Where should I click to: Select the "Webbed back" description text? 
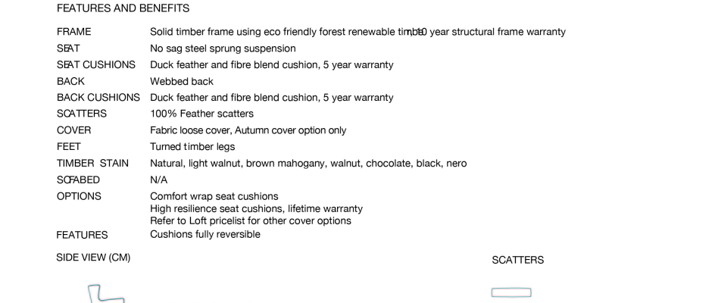pyautogui.click(x=182, y=81)
